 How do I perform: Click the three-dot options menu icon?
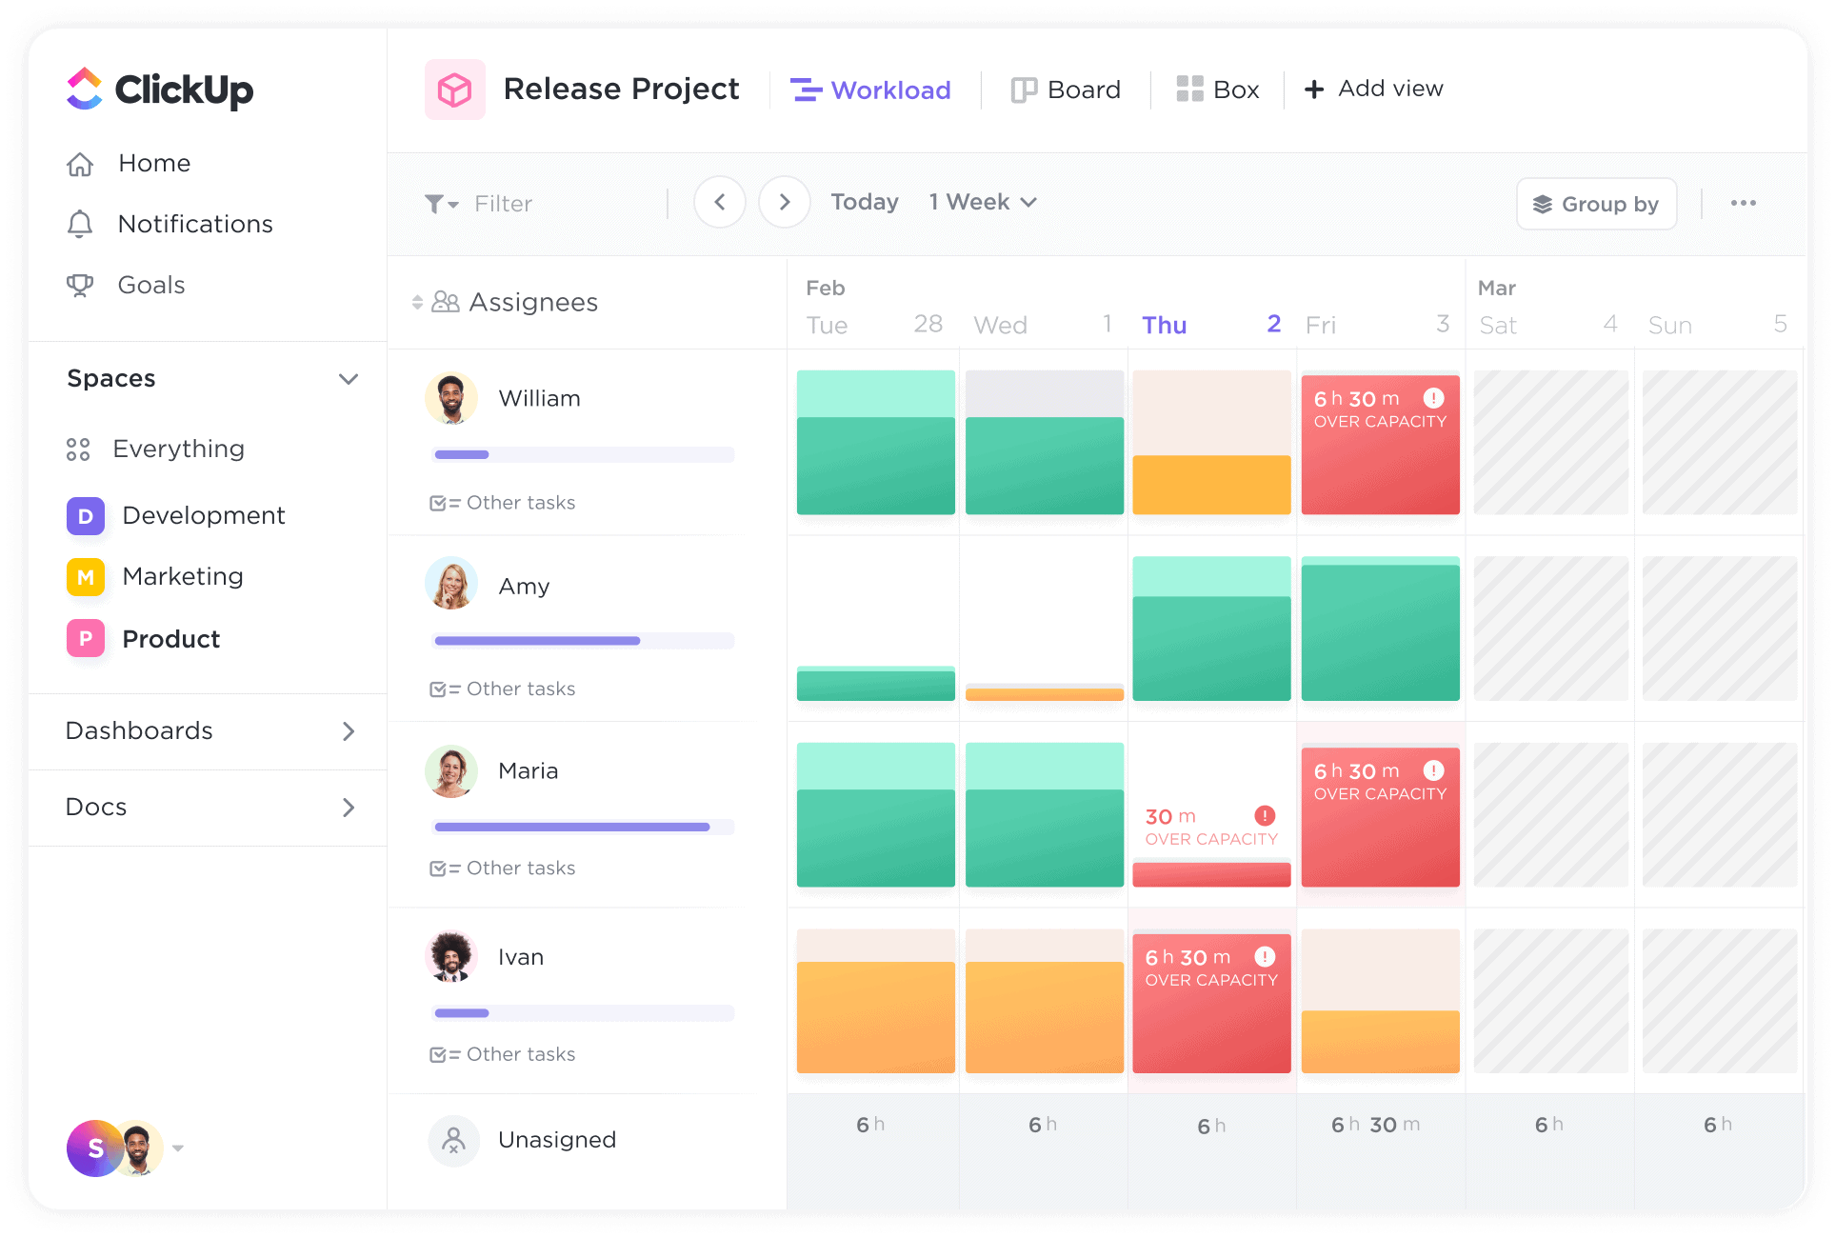pyautogui.click(x=1744, y=203)
